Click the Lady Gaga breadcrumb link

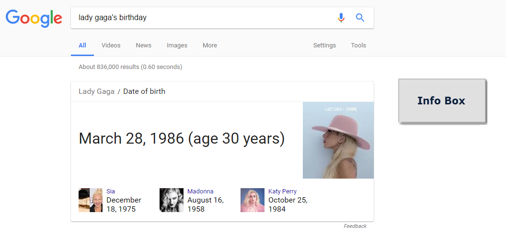pyautogui.click(x=96, y=91)
